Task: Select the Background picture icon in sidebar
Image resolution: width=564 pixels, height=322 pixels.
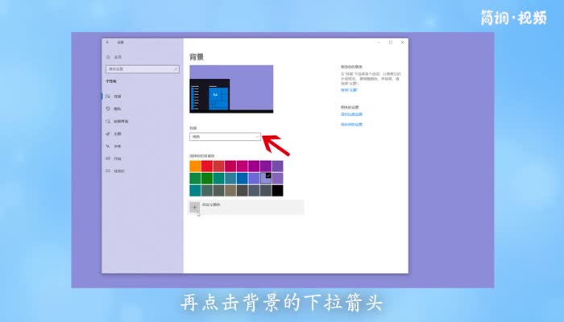Action: 108,96
